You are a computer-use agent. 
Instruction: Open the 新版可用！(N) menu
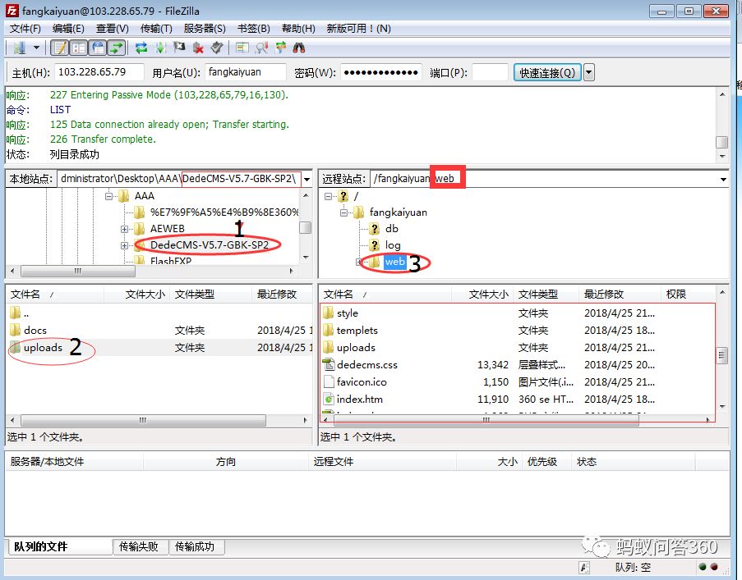coord(359,29)
